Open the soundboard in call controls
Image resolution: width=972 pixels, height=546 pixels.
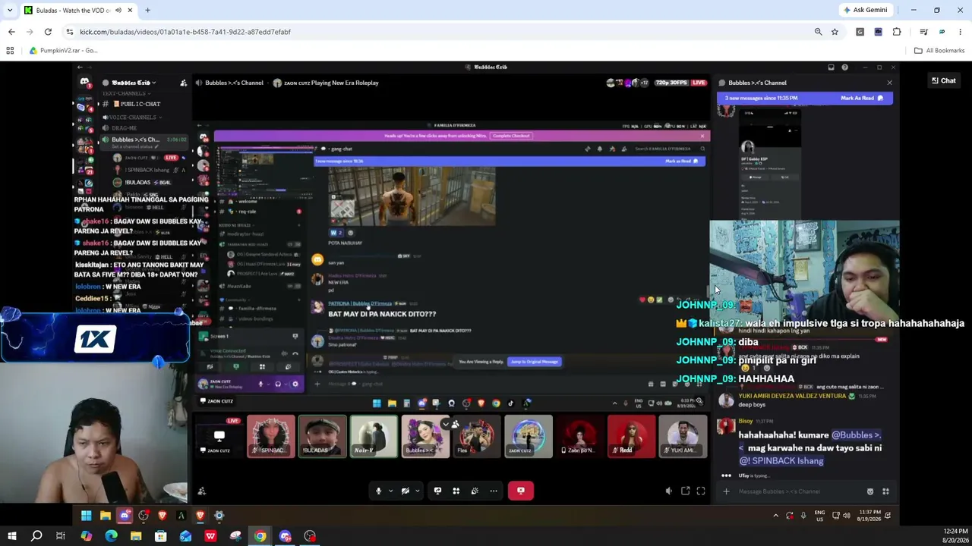point(475,491)
